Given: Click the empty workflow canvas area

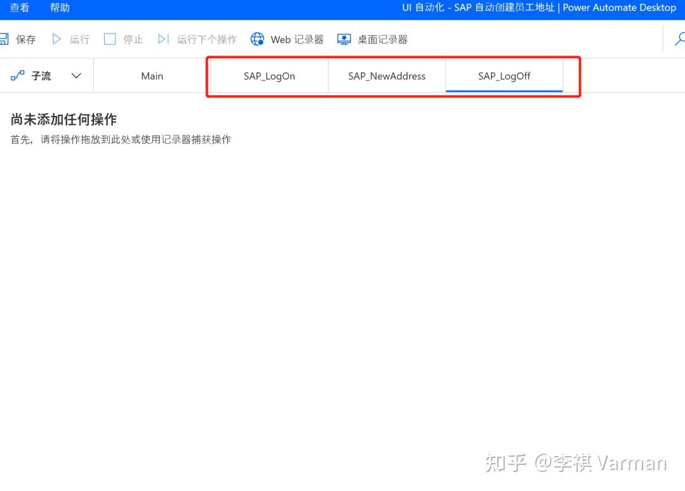Looking at the screenshot, I should click(x=342, y=285).
